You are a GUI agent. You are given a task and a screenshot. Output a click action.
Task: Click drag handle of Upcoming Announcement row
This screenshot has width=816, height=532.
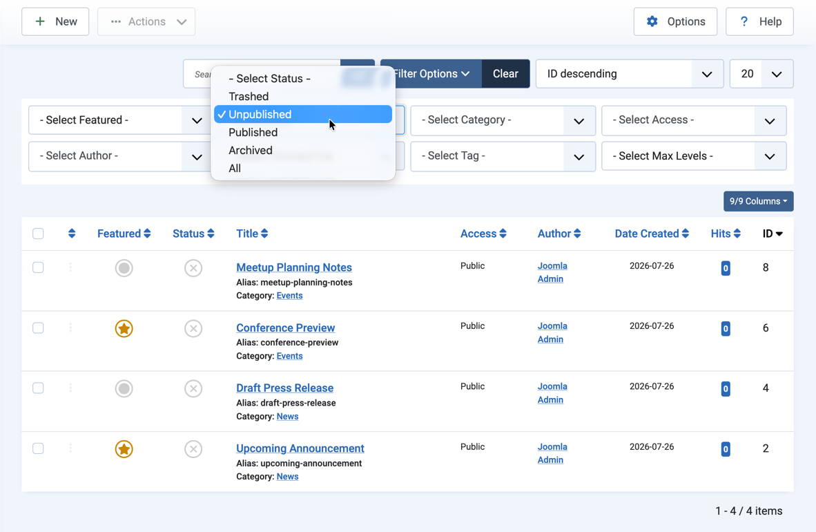[x=71, y=448]
